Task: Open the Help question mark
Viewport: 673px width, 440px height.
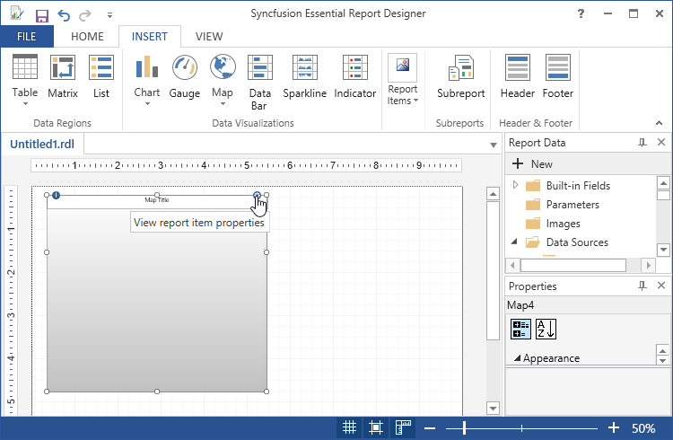Action: point(581,13)
